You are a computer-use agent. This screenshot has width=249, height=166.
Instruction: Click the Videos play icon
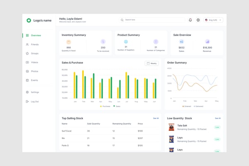click(x=27, y=62)
